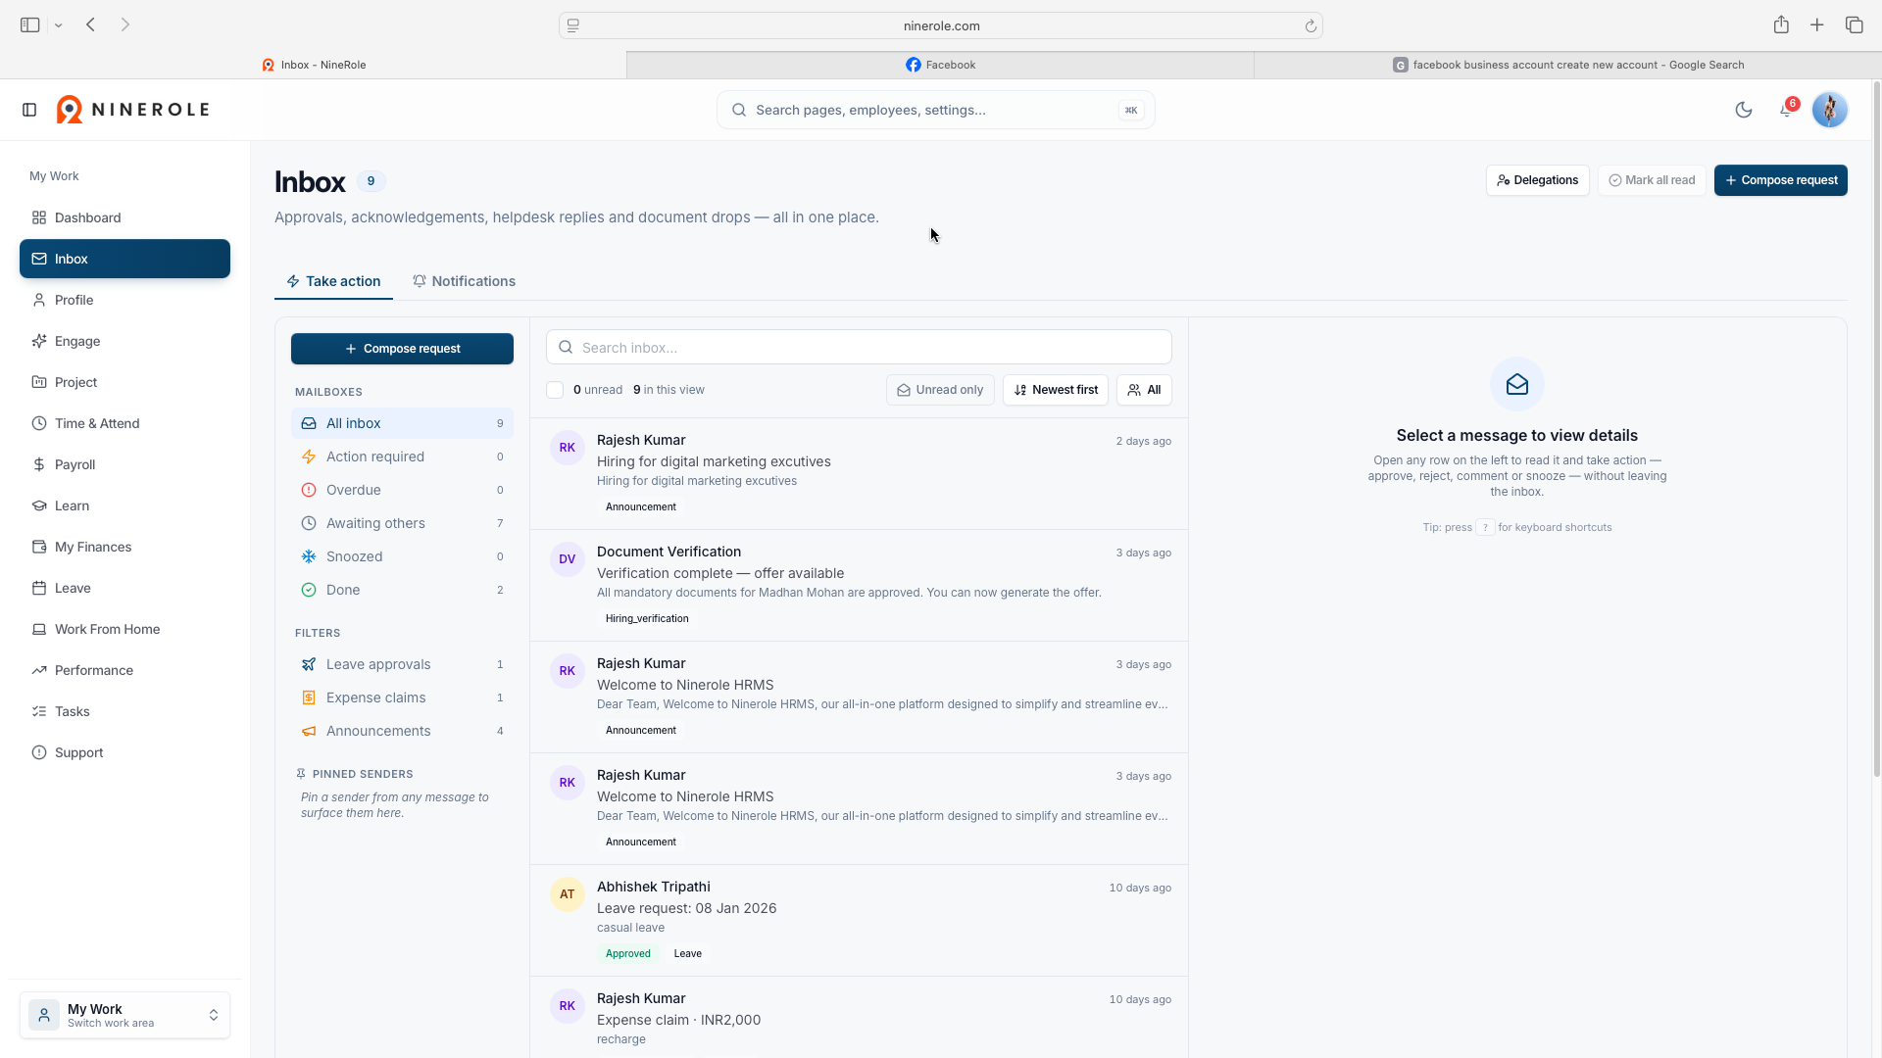Click global search pages, employees field

[x=935, y=110]
